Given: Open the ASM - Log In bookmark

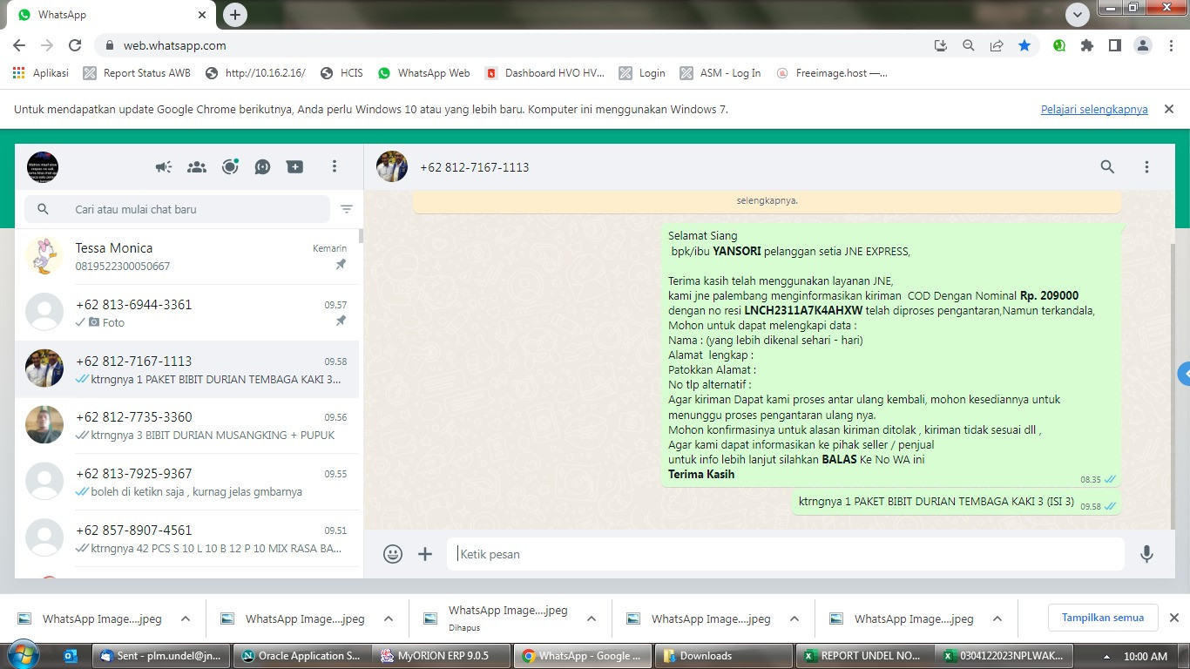Looking at the screenshot, I should click(x=720, y=73).
